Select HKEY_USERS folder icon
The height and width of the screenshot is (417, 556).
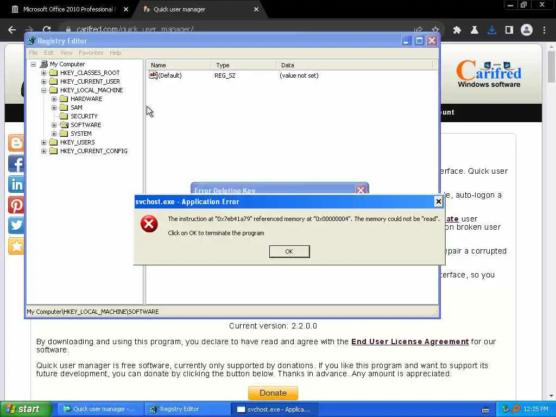point(54,142)
